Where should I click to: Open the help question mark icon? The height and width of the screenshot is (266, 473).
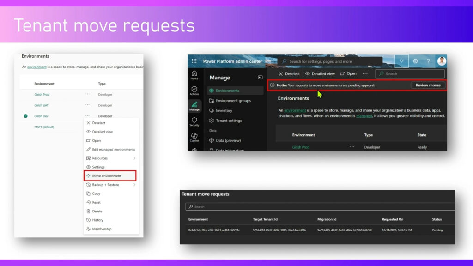(x=428, y=61)
